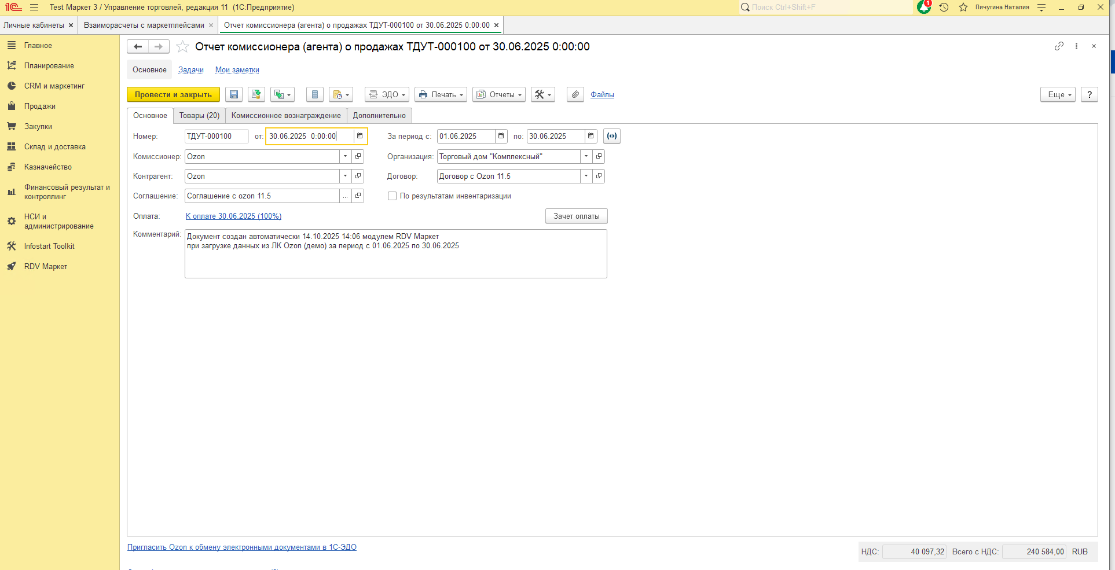This screenshot has width=1115, height=570.
Task: Switch to Дополнительно tab
Action: 379,116
